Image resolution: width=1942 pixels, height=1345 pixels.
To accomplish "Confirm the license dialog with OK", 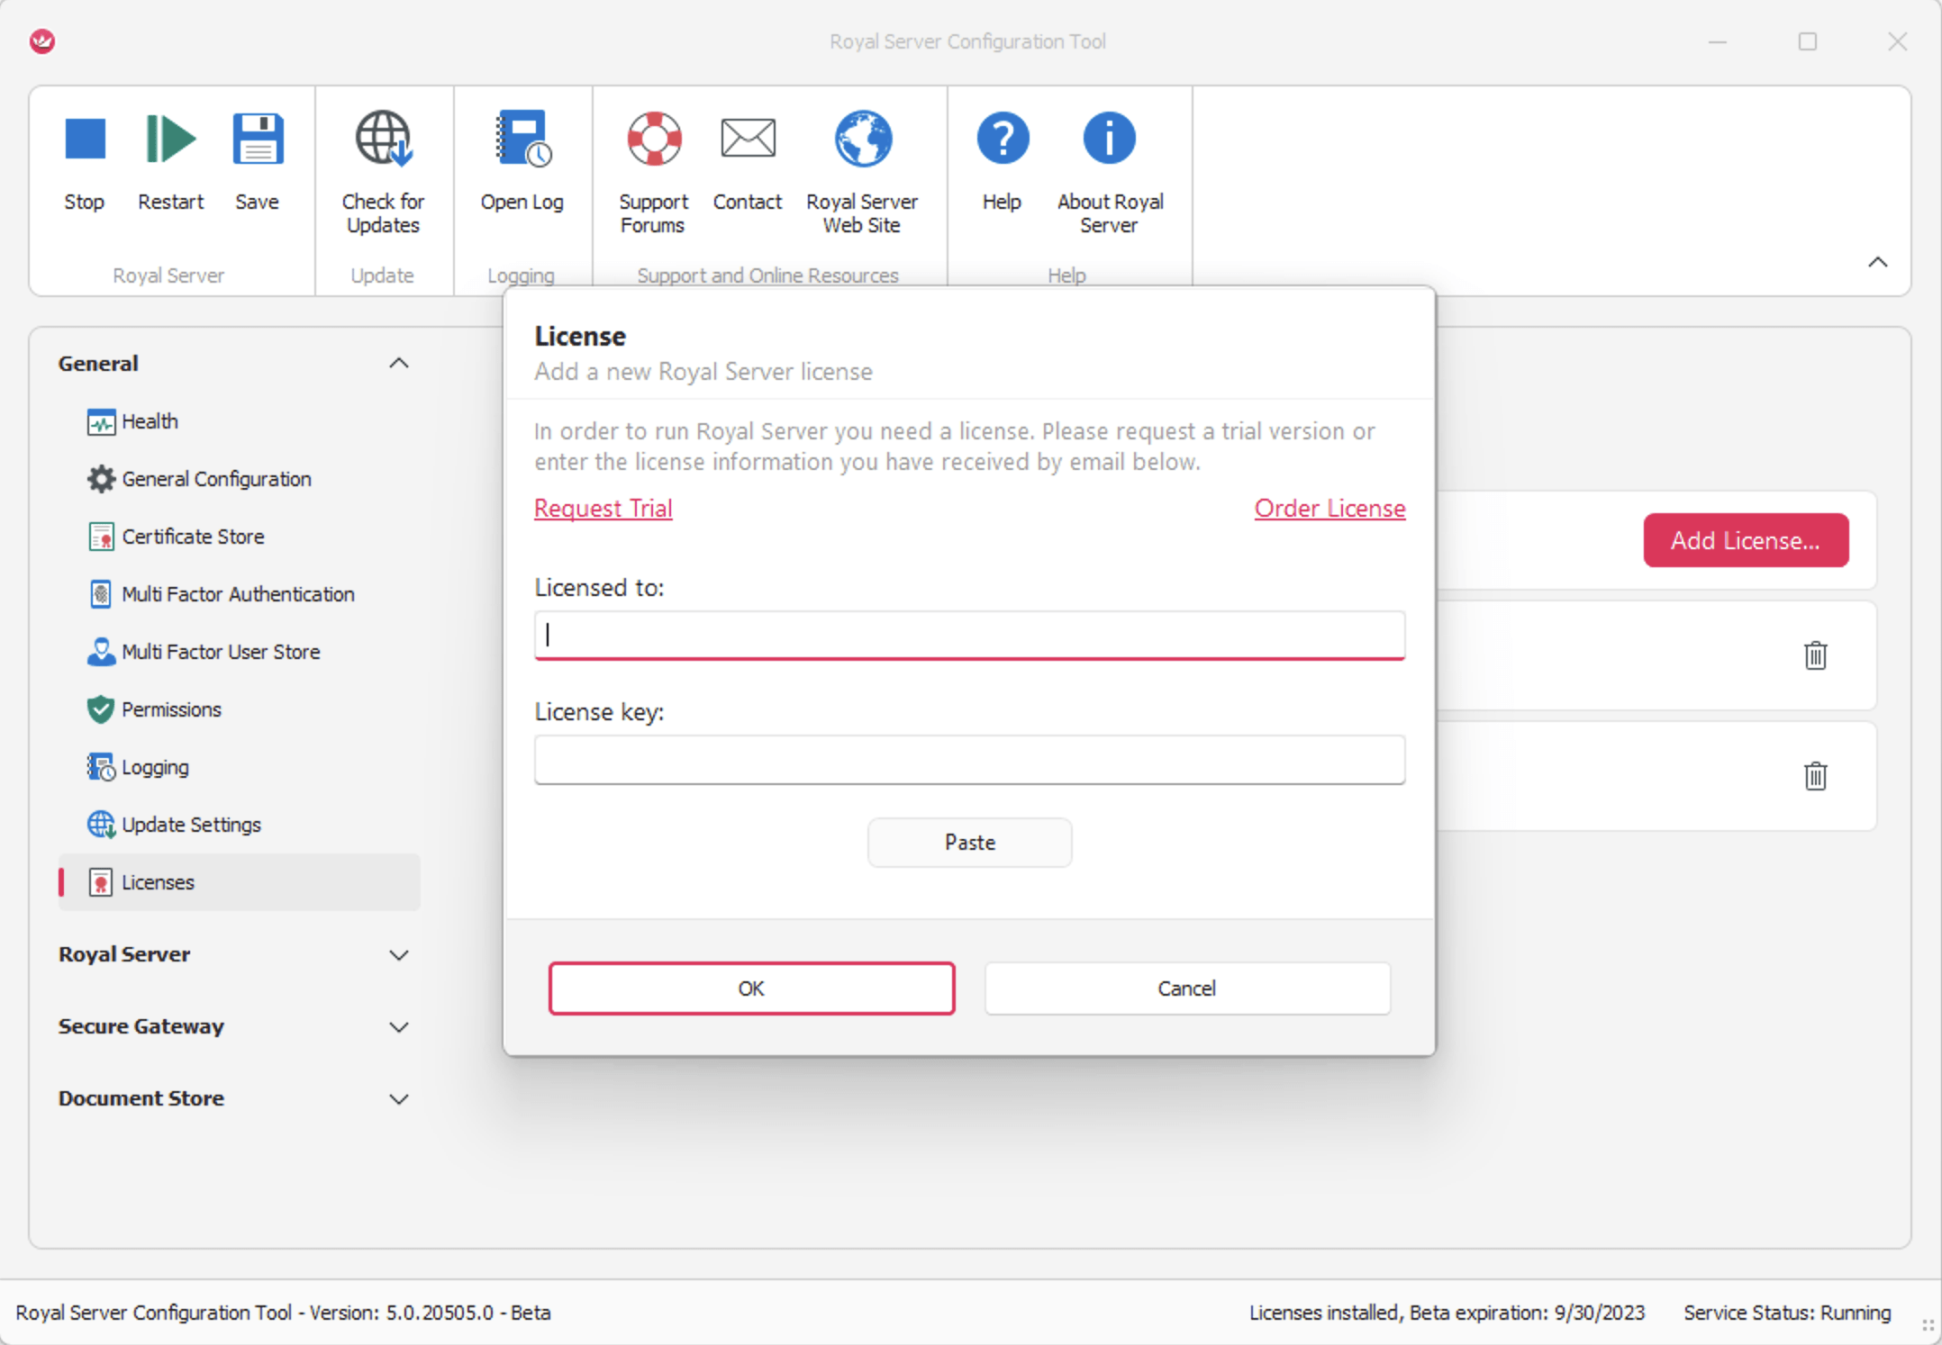I will [751, 988].
